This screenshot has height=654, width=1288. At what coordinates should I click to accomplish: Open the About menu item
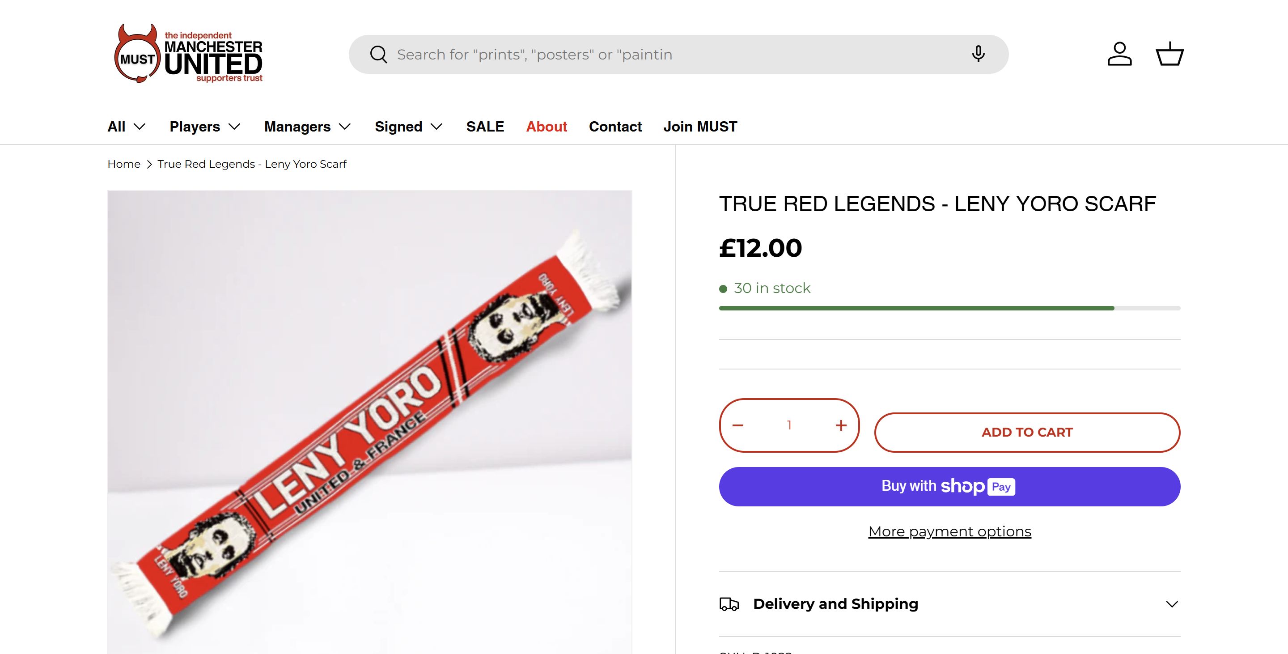547,127
